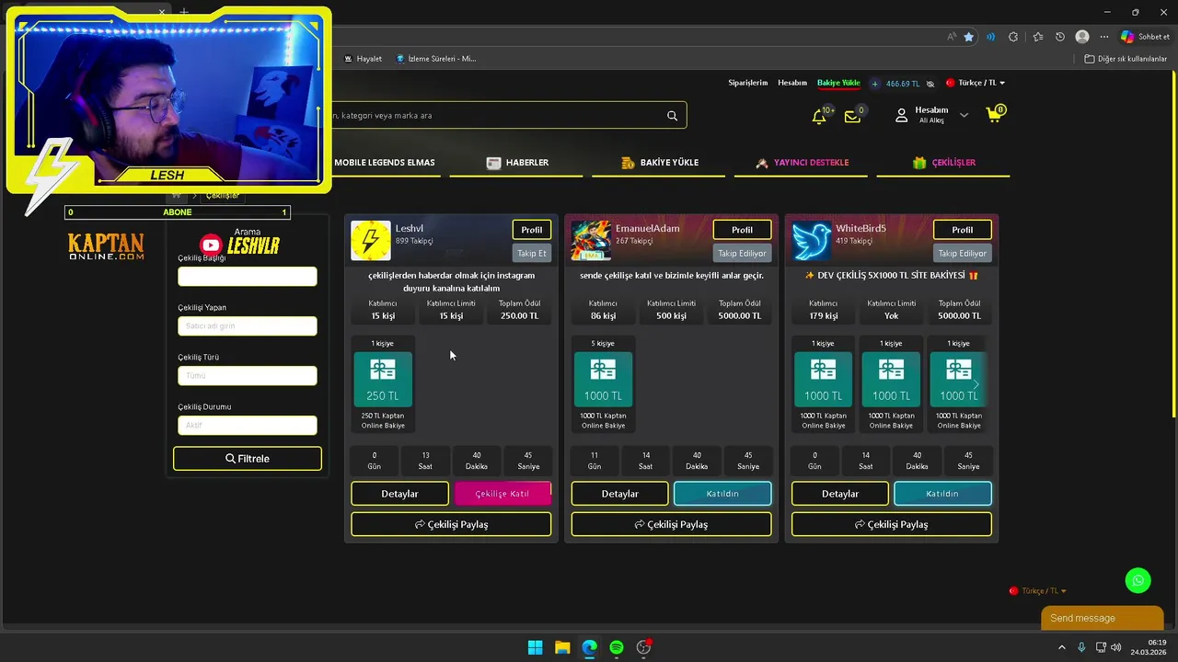
Task: Open Microsoft Edge from the taskbar
Action: click(x=589, y=647)
